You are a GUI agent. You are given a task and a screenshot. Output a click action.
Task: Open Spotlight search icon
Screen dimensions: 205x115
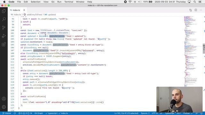195,2
